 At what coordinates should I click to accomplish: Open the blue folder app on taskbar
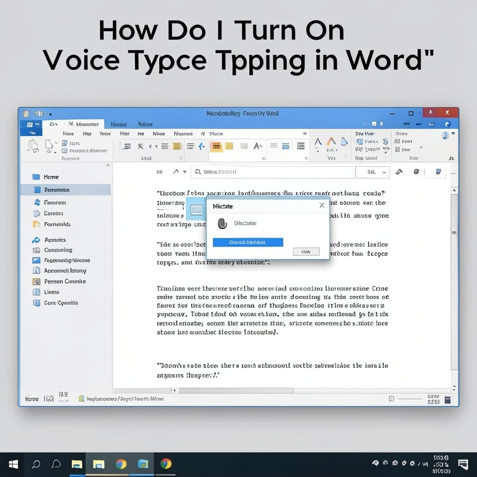tap(143, 464)
